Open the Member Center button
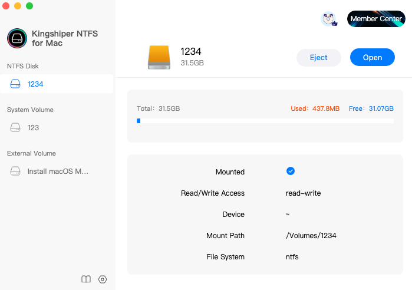 tap(376, 19)
